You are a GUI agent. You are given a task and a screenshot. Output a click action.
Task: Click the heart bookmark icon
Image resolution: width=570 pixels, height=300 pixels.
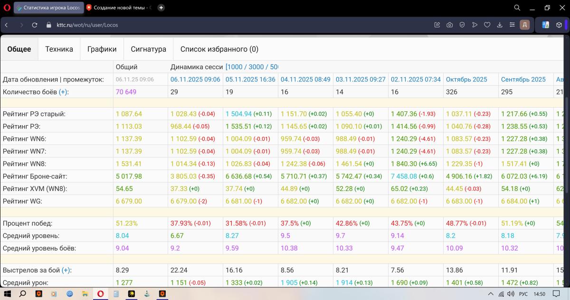coord(487,25)
